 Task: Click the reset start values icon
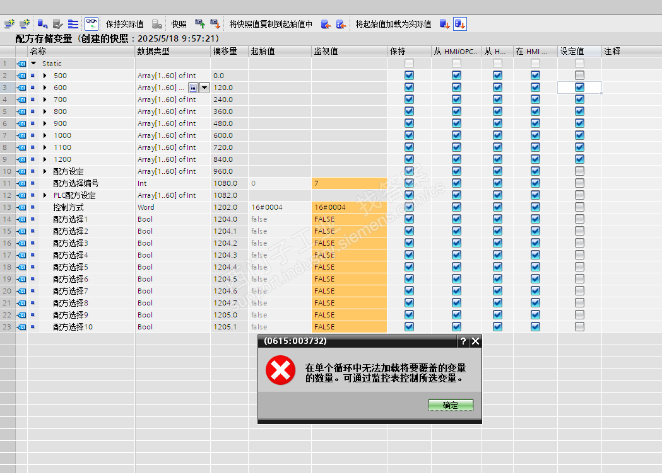(x=43, y=24)
